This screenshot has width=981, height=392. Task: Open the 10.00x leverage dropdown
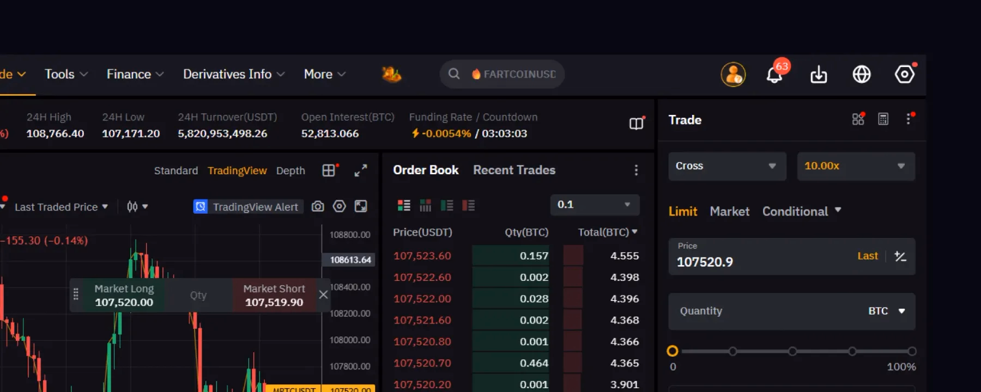[x=856, y=166]
